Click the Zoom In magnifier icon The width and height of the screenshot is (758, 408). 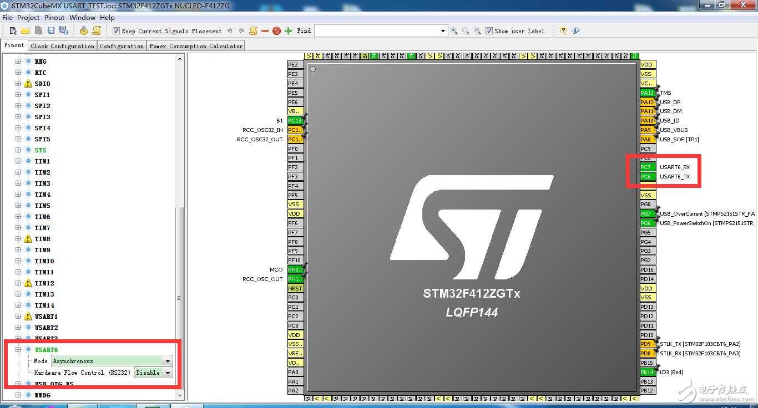(x=454, y=31)
